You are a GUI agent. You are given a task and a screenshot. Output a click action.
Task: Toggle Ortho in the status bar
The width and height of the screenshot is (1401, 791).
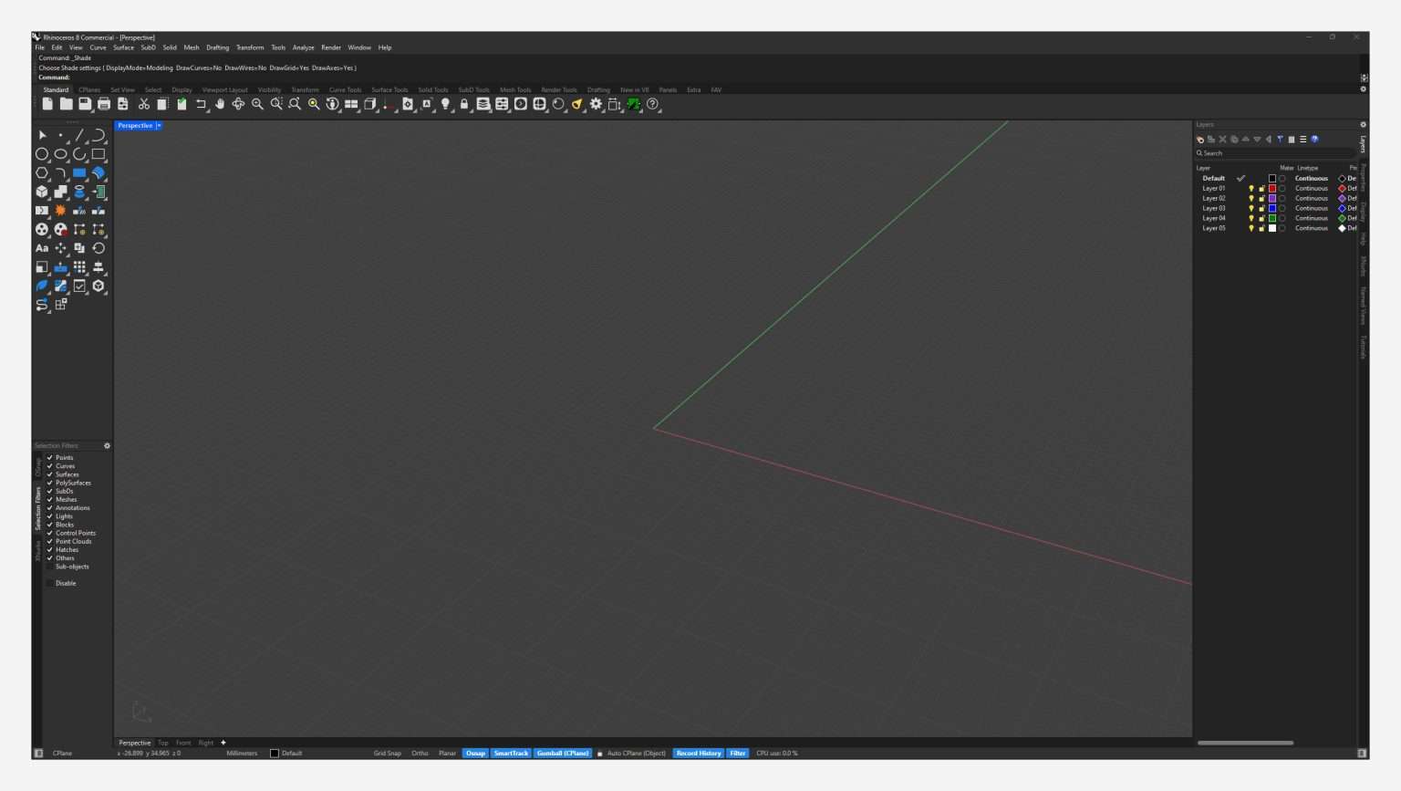[x=420, y=754]
